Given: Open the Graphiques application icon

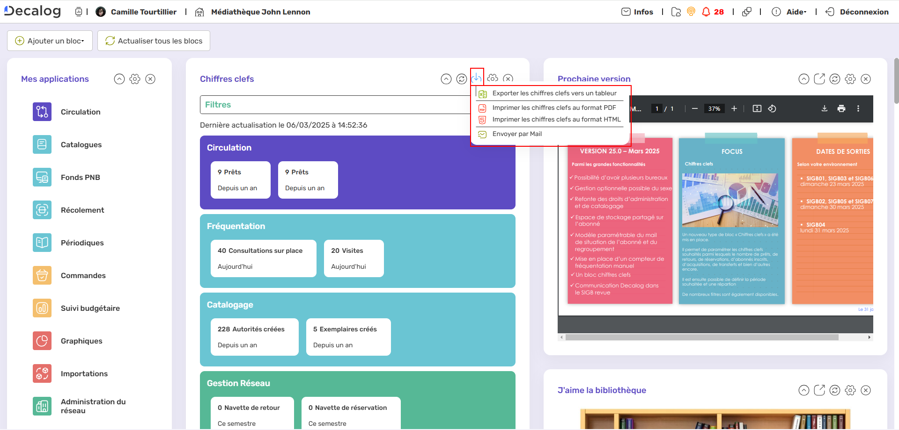Looking at the screenshot, I should [x=42, y=341].
